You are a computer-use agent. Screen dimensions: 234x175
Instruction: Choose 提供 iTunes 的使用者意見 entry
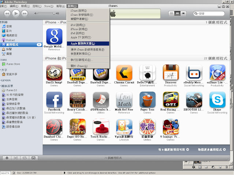click(x=88, y=50)
